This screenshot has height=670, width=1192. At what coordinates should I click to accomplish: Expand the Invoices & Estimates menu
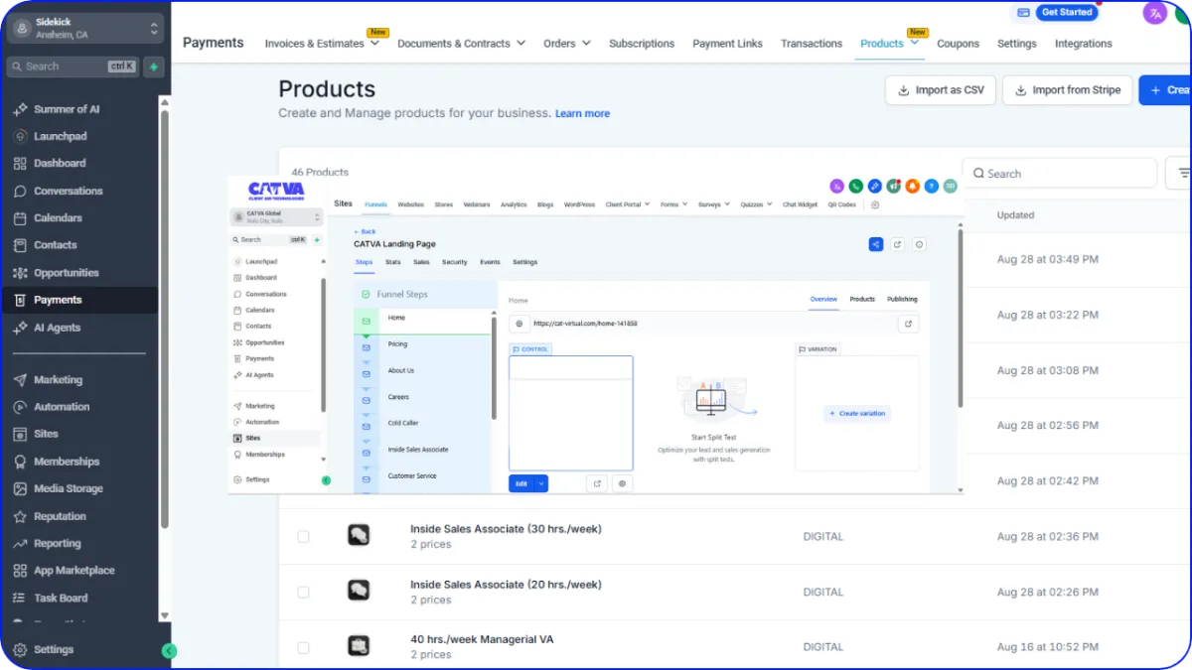click(x=321, y=44)
